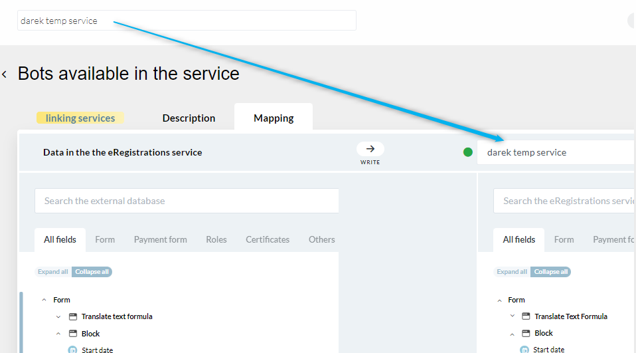Click Data in the the eRegistrations service label
This screenshot has height=353, width=636.
[123, 152]
